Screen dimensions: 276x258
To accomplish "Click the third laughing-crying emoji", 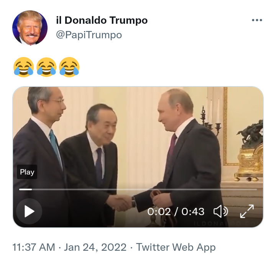I will point(69,67).
